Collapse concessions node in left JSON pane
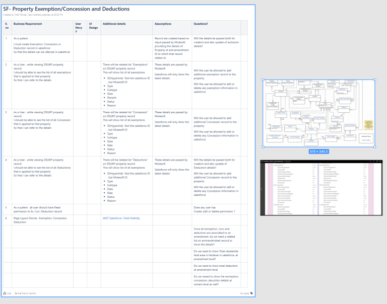Image resolution: width=387 pixels, height=304 pixels. pyautogui.click(x=274, y=185)
